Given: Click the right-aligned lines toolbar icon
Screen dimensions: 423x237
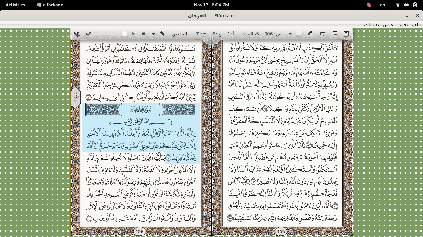Looking at the screenshot, I should (334, 34).
